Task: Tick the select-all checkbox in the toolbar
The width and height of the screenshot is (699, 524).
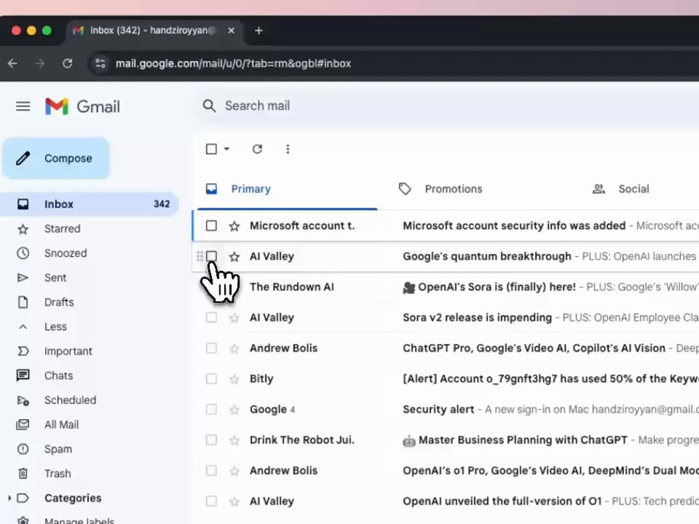Action: tap(211, 148)
